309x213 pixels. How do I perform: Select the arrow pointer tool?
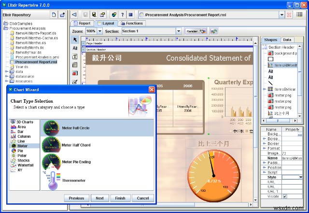point(75,40)
